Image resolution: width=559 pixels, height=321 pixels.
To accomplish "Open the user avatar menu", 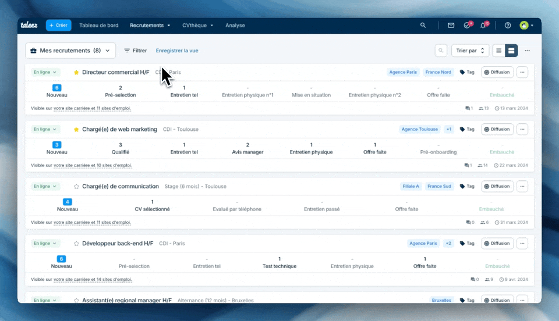I will pyautogui.click(x=526, y=25).
